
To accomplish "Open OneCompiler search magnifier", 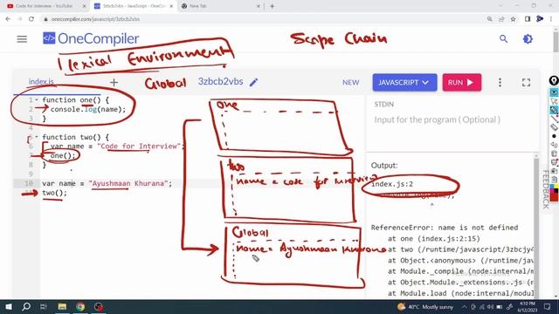I will [x=503, y=38].
